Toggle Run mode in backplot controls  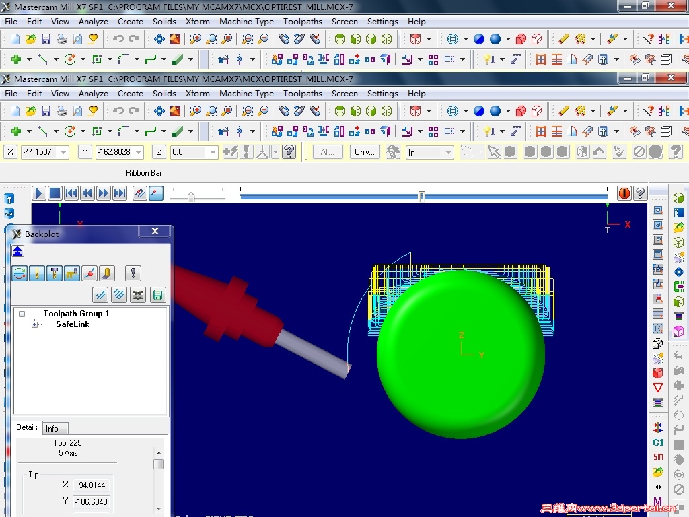(x=156, y=193)
